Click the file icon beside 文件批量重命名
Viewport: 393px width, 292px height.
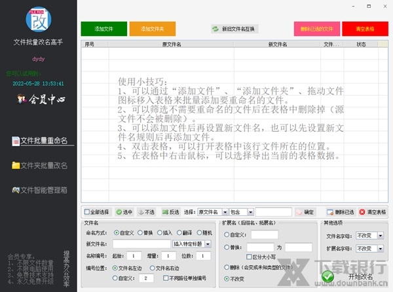coord(16,141)
